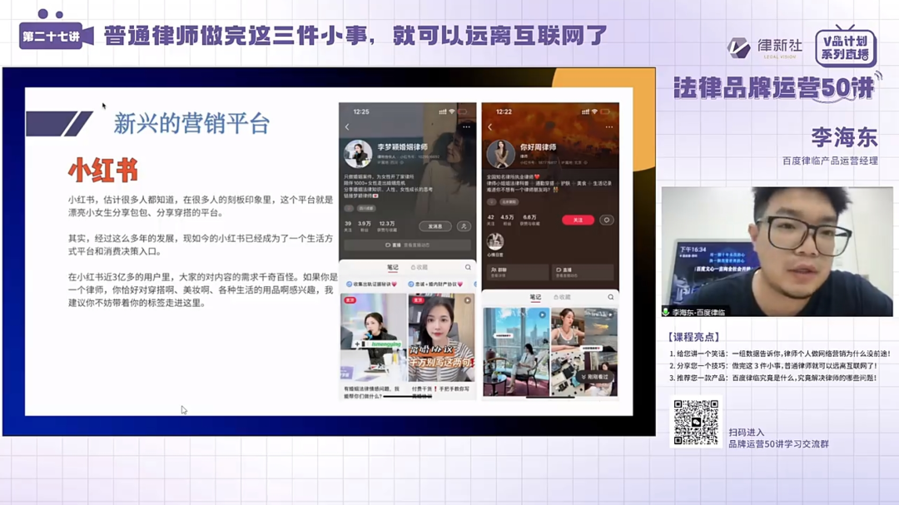This screenshot has height=505, width=899.
Task: Click the 发消息 button
Action: 435,226
